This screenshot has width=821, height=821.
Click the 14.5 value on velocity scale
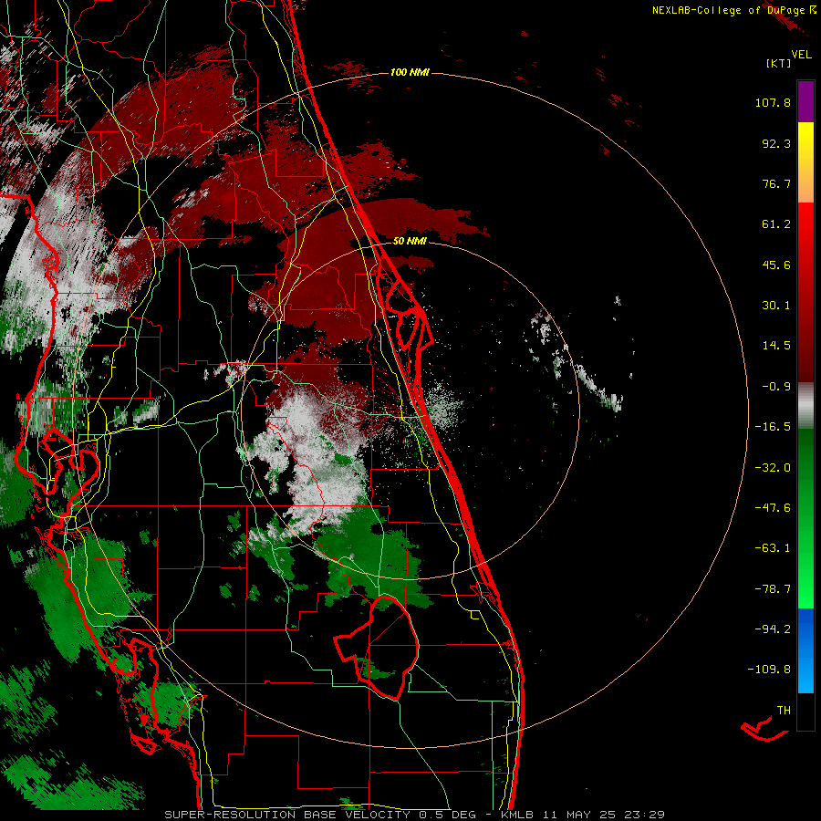(x=776, y=346)
